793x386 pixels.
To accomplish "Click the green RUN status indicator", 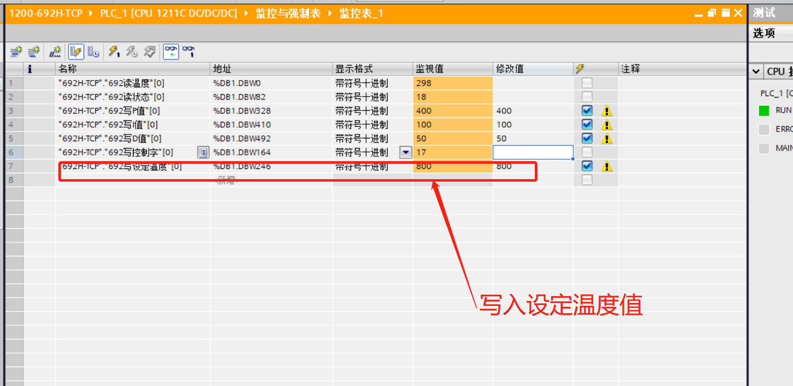I will click(x=764, y=111).
